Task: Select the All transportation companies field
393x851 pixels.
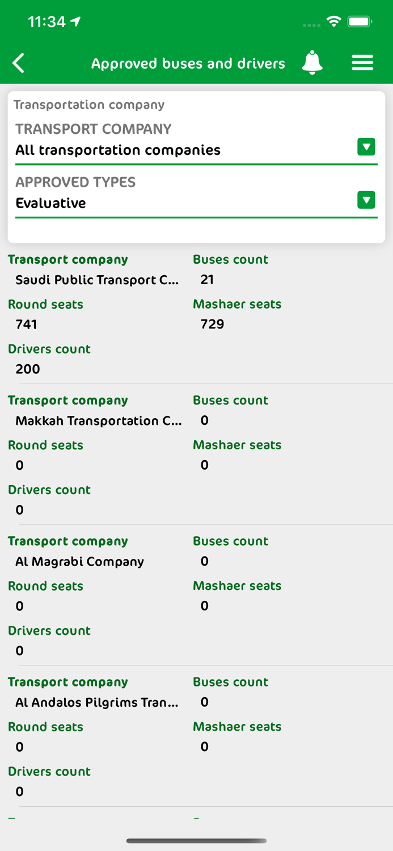Action: pos(118,150)
